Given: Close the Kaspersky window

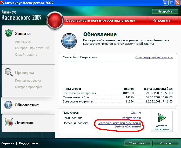Looking at the screenshot, I should point(178,3).
